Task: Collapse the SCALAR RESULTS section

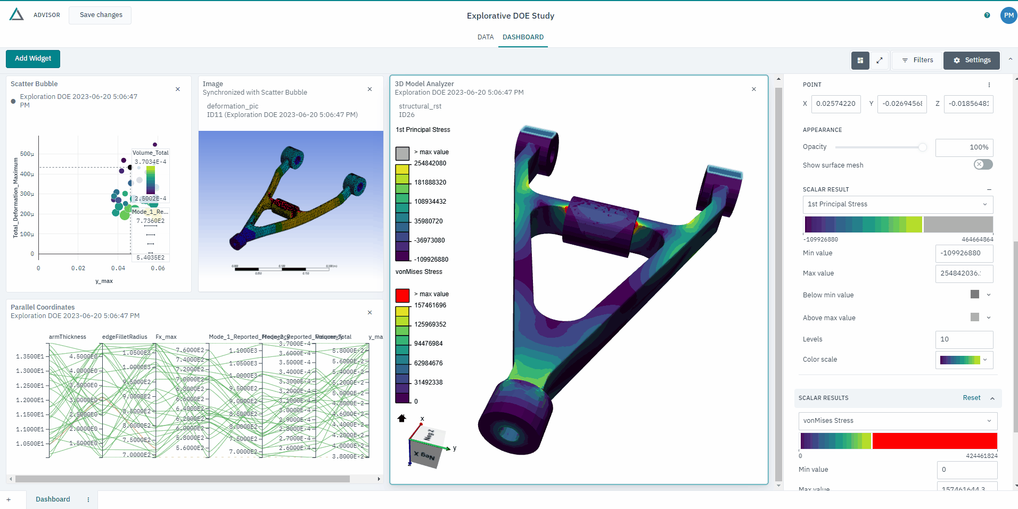Action: click(992, 398)
